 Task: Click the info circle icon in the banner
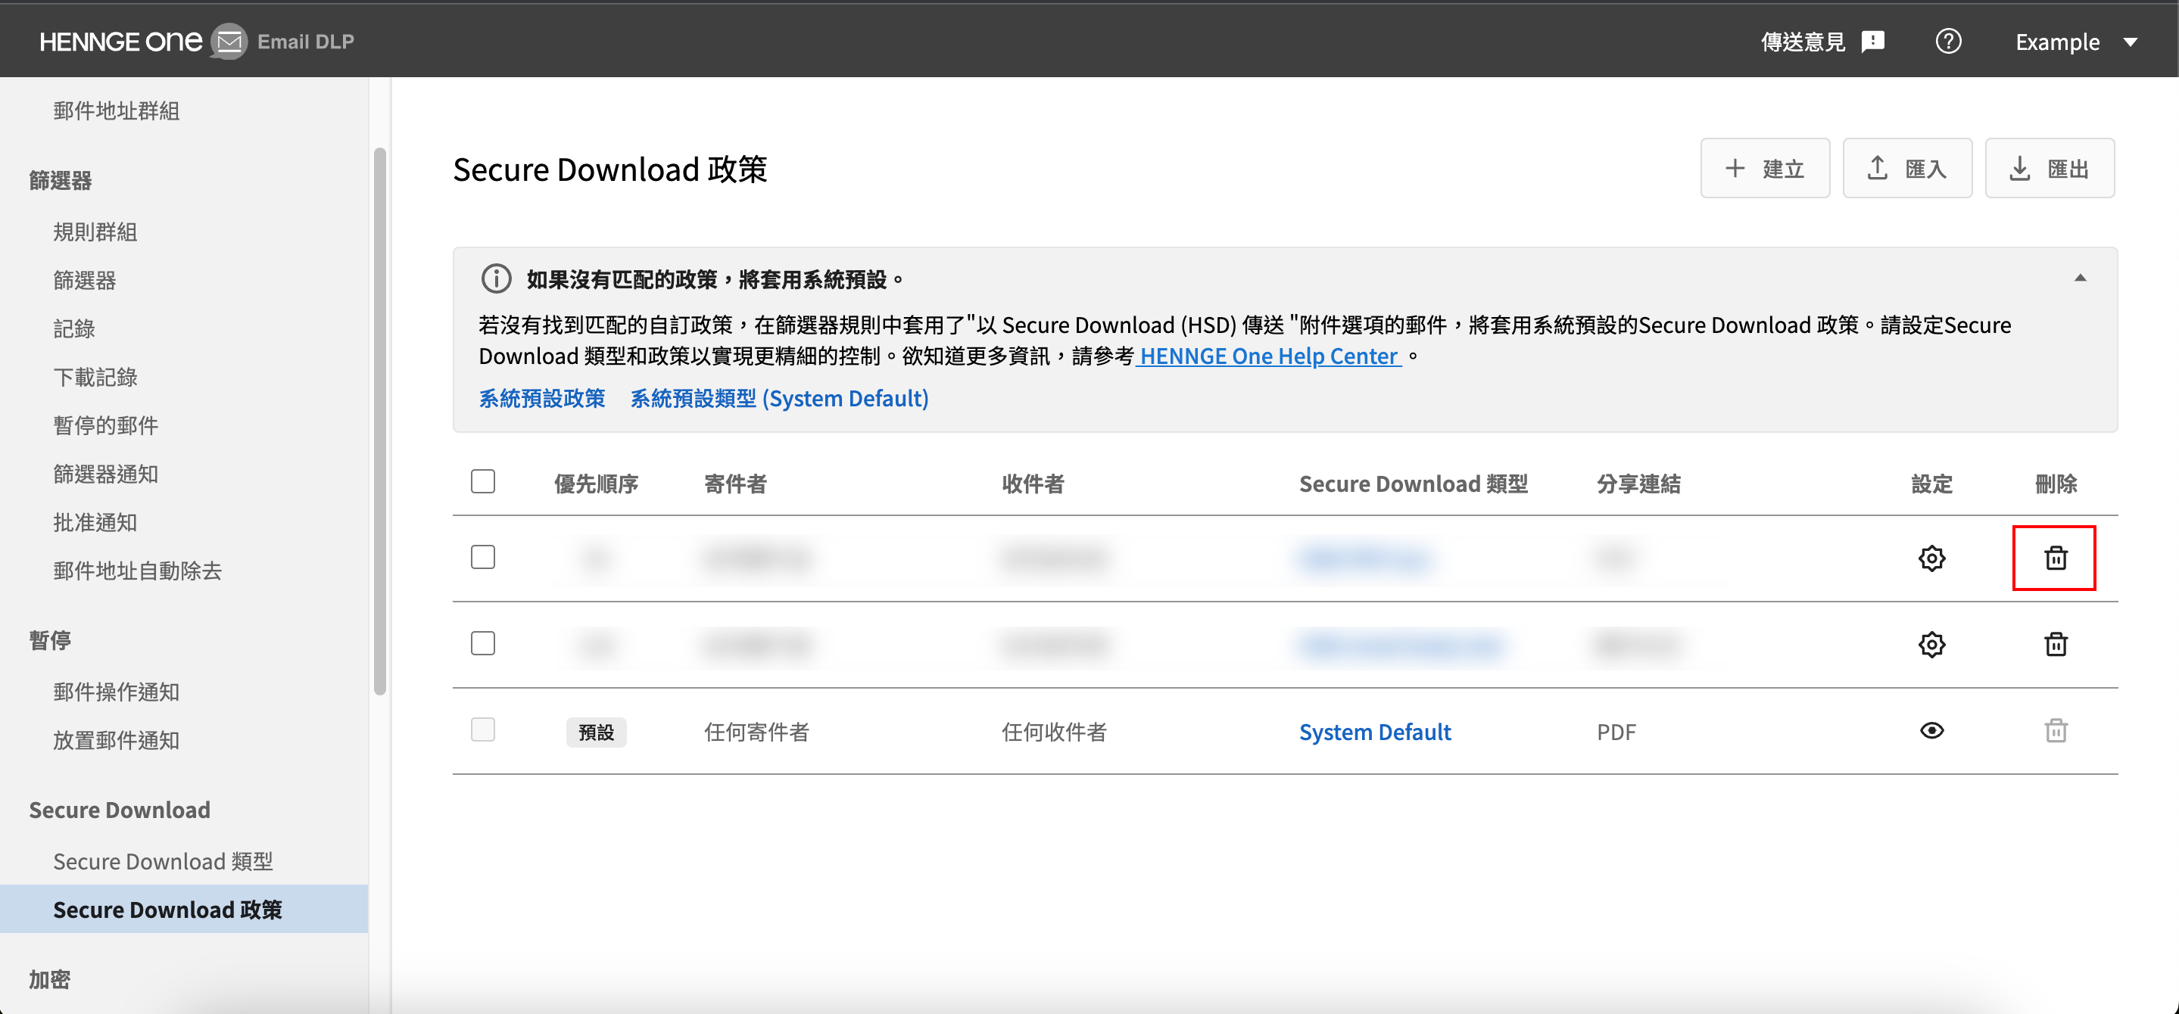[x=497, y=278]
